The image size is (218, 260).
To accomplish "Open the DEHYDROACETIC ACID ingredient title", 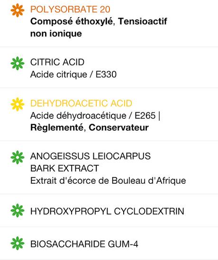I will 82,103.
